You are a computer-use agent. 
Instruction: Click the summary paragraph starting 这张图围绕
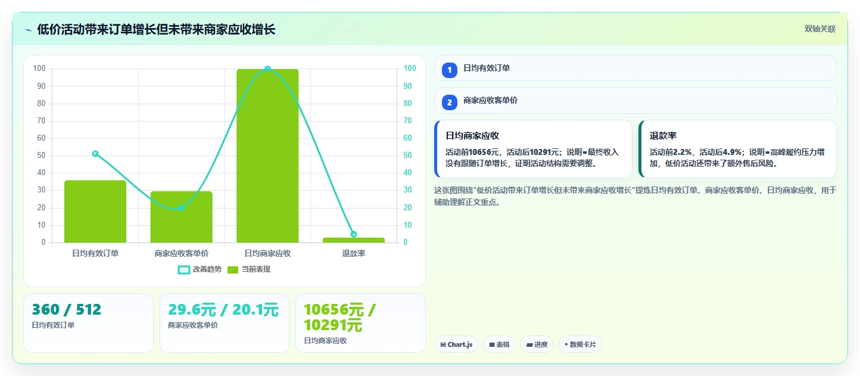635,196
